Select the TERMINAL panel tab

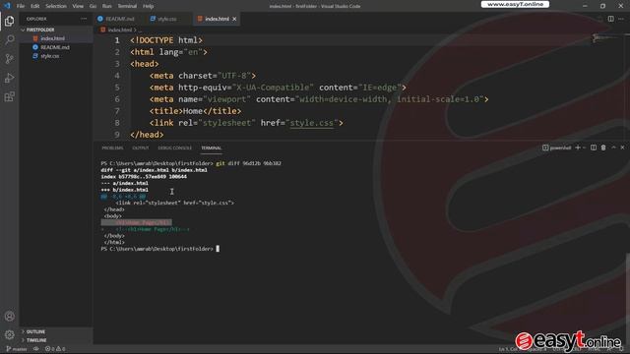pyautogui.click(x=212, y=148)
